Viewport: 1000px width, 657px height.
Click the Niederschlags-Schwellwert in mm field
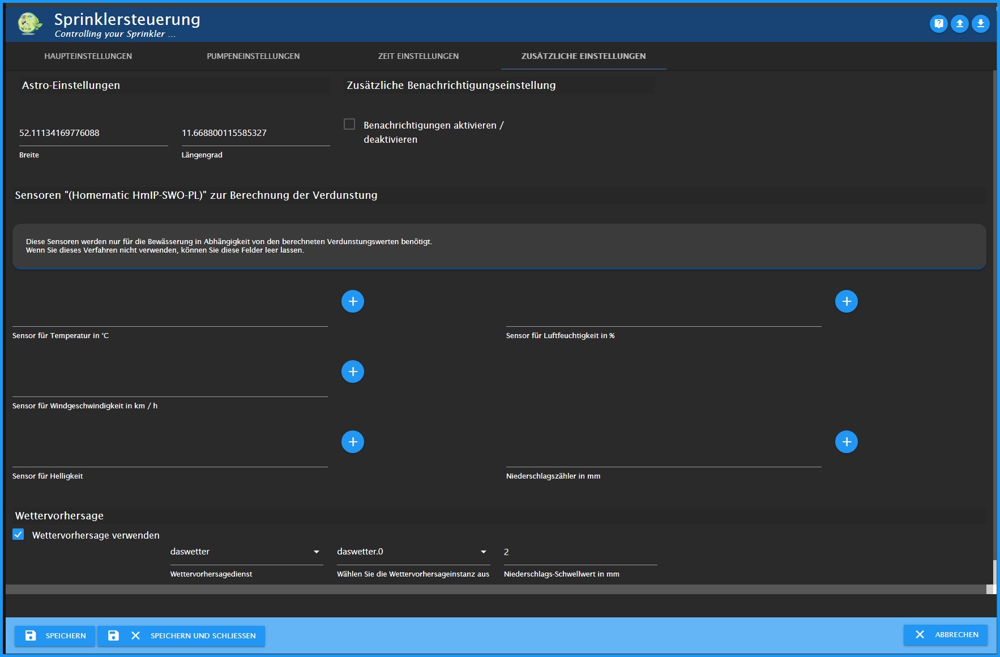tap(580, 552)
